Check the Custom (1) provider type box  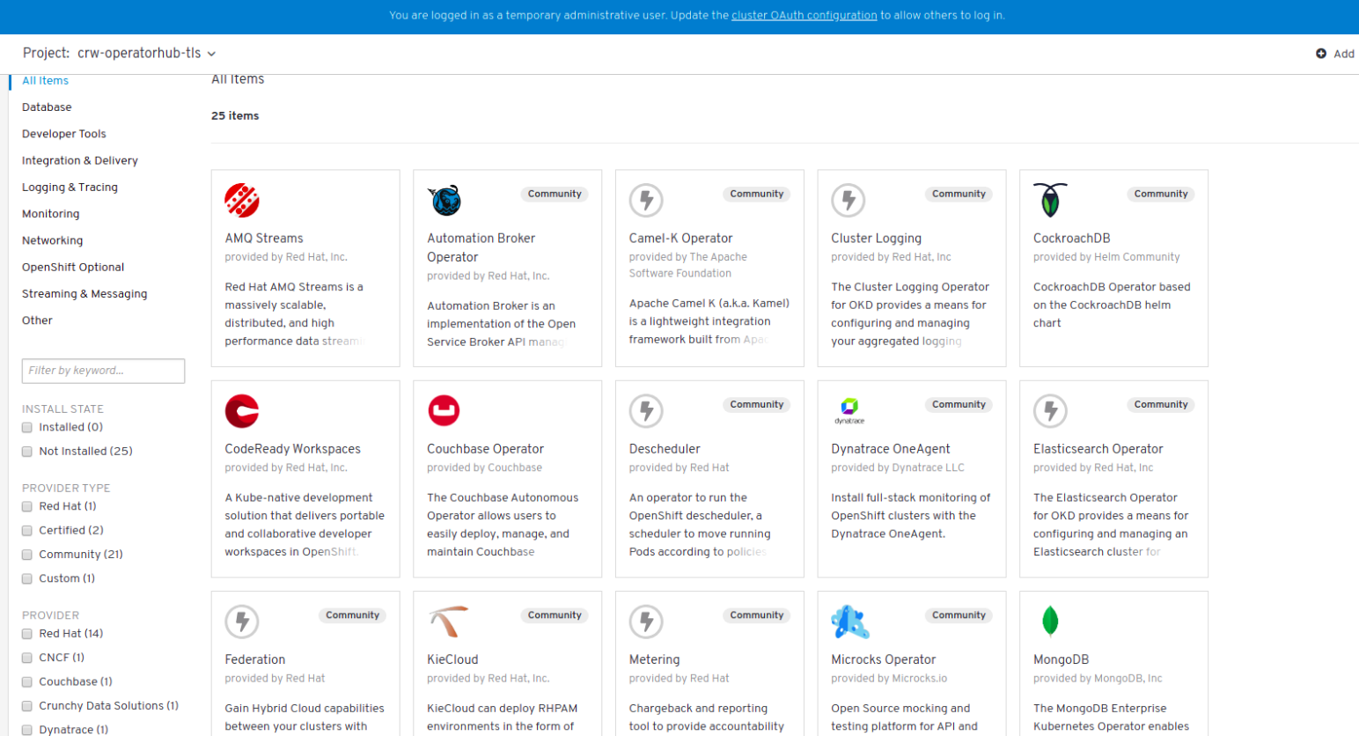coord(26,578)
